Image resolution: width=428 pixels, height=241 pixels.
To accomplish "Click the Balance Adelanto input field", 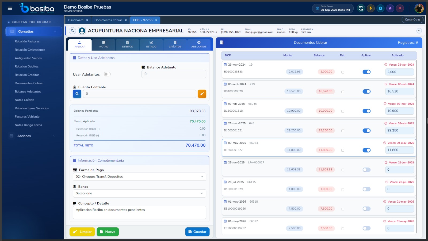I will [x=174, y=74].
